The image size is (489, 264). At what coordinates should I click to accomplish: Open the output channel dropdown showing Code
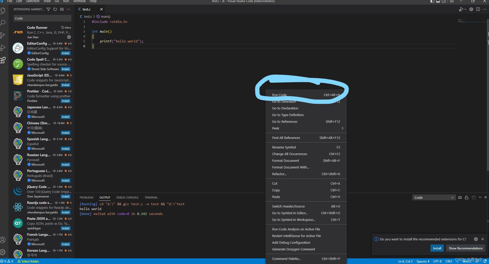tap(434, 197)
